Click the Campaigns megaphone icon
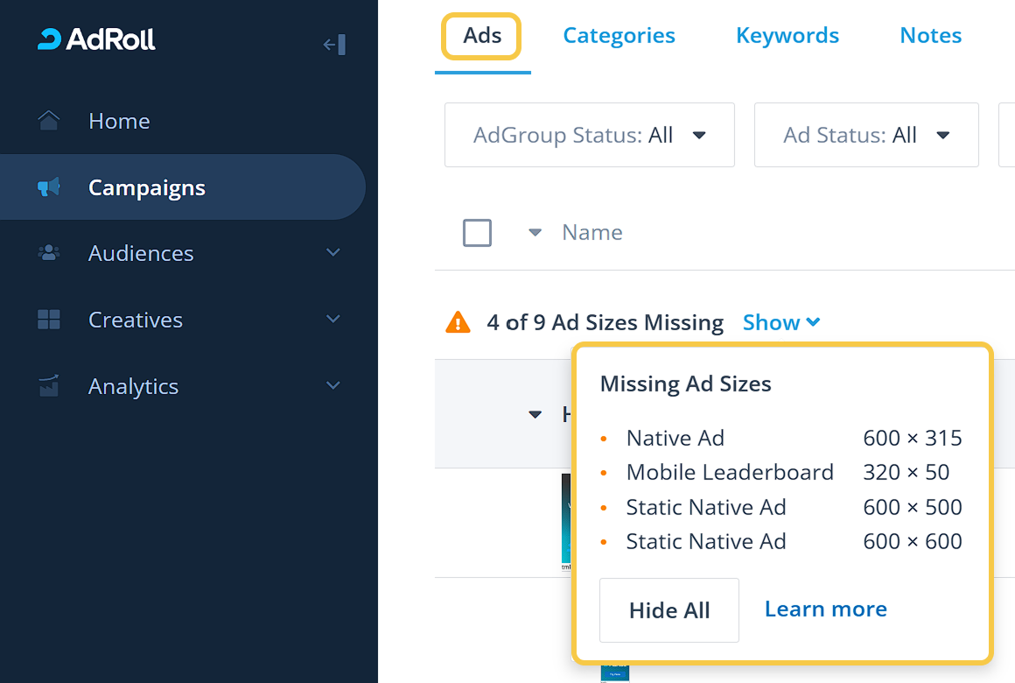1015x683 pixels. 49,187
